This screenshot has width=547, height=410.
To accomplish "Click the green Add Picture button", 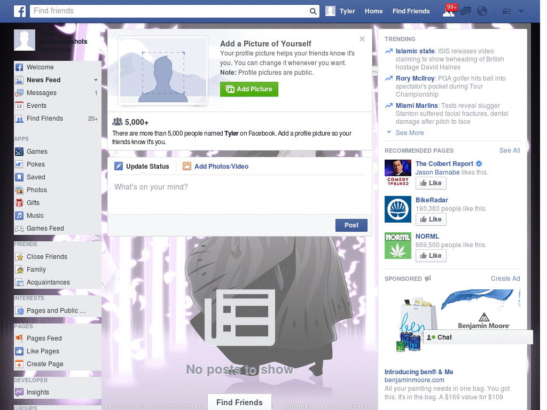I will pyautogui.click(x=249, y=89).
